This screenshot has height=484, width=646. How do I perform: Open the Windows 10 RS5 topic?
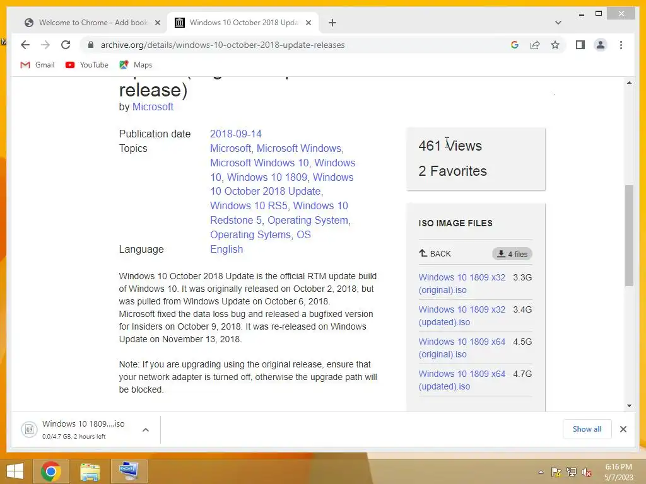[249, 206]
